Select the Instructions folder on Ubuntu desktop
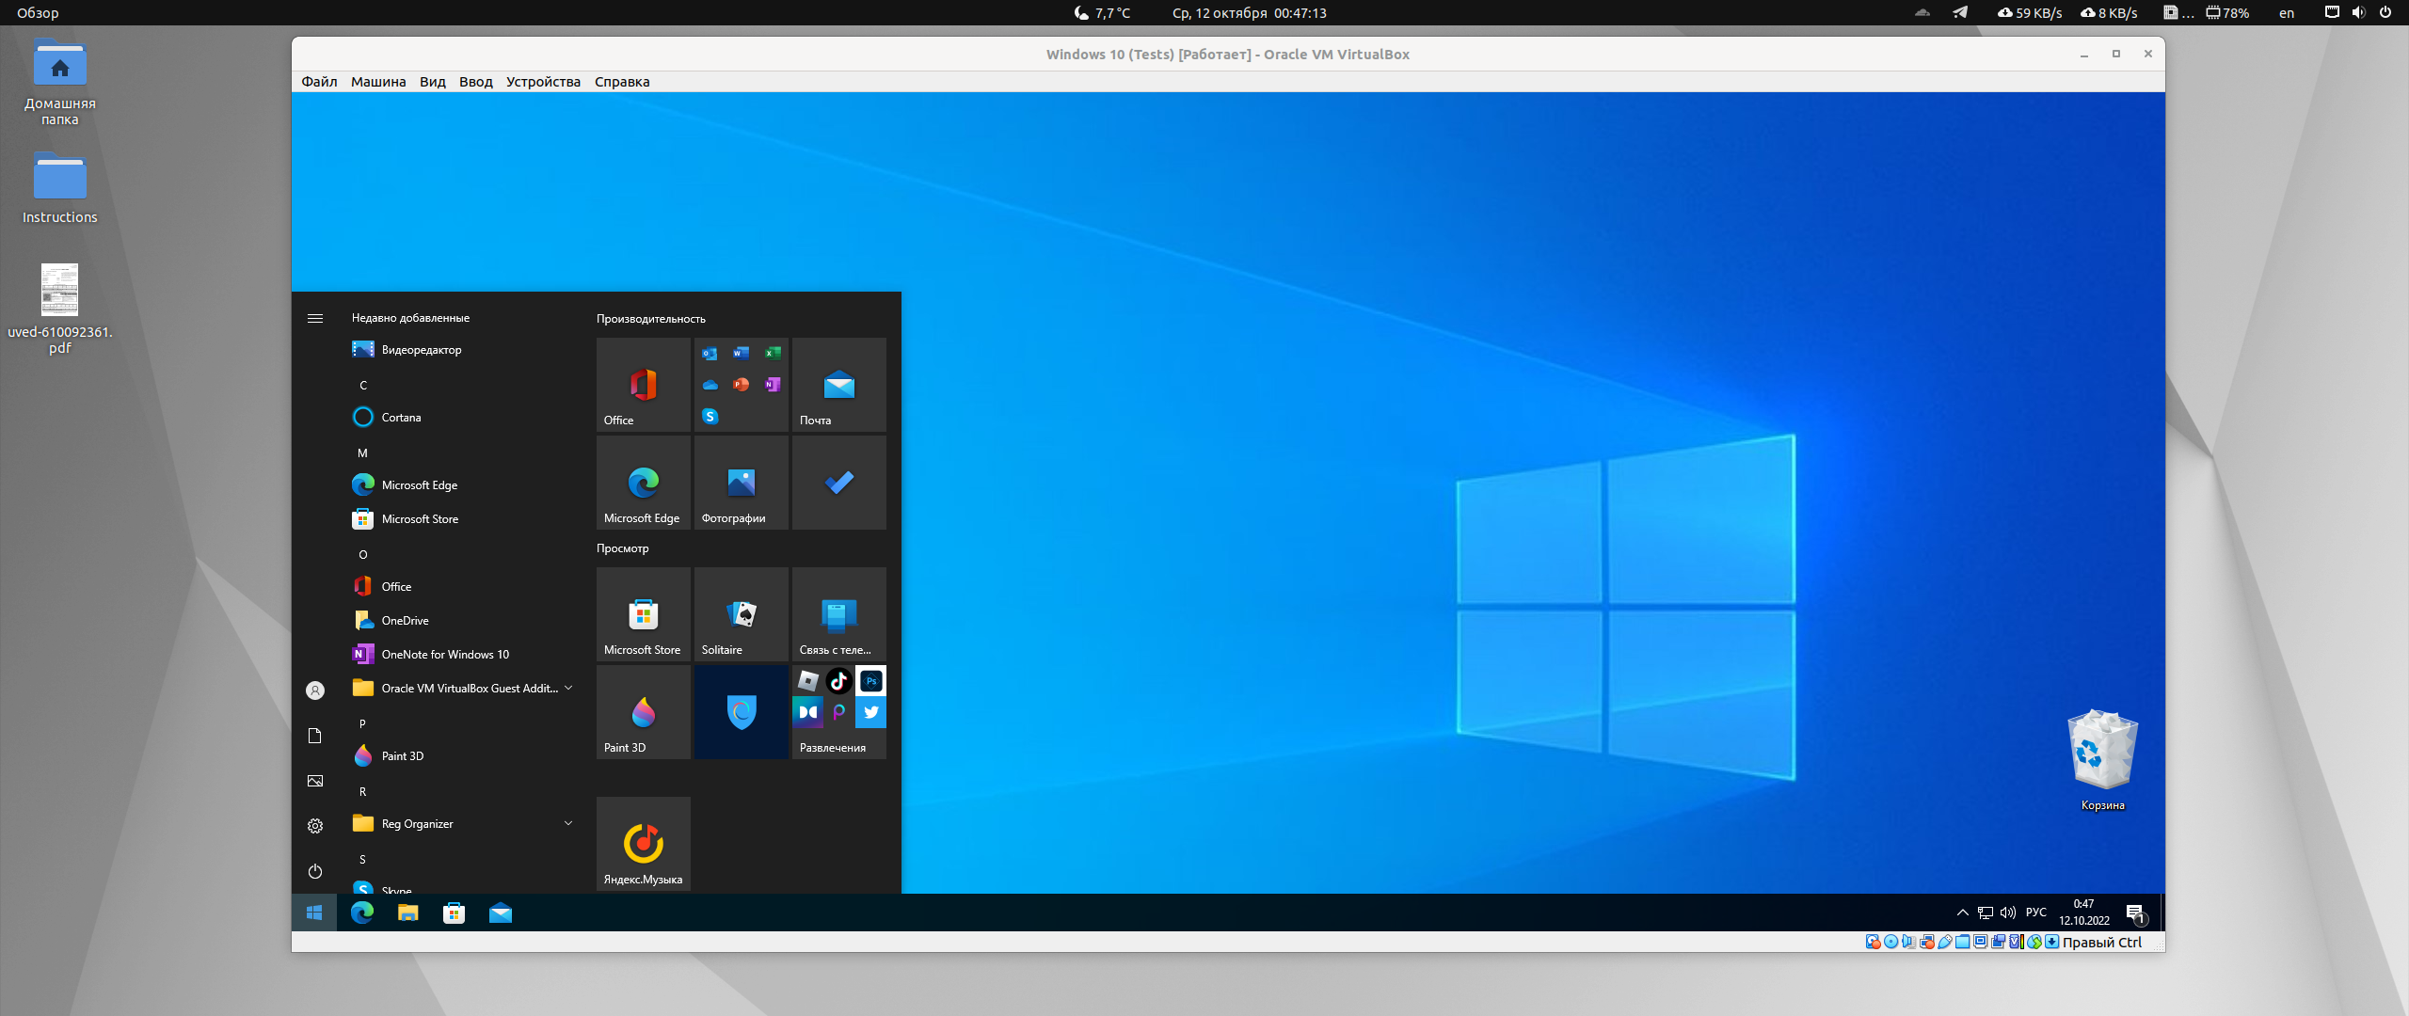Image resolution: width=2409 pixels, height=1016 pixels. [60, 188]
